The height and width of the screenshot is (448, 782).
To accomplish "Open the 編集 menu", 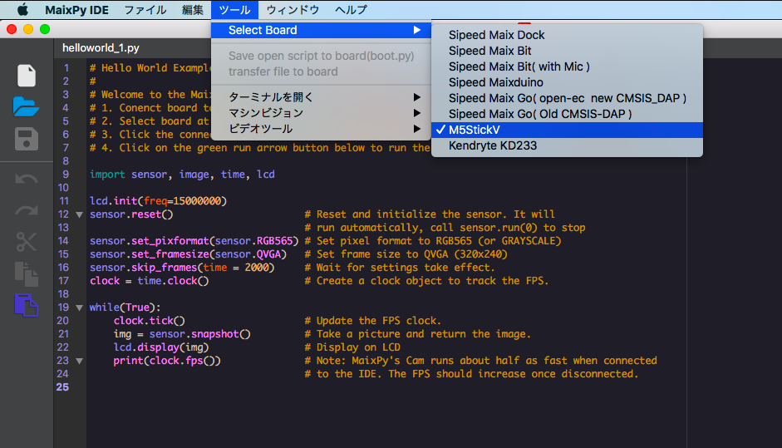I will (x=193, y=9).
